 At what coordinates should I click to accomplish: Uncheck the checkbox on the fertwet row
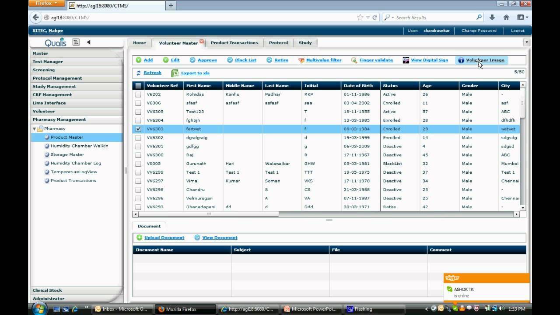[x=138, y=129]
